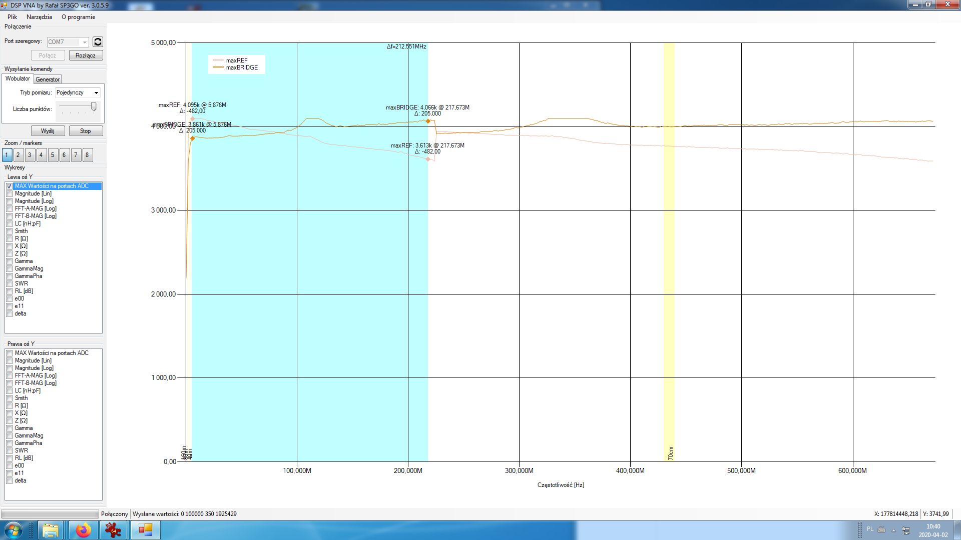Select zoom marker button 5

(x=53, y=155)
